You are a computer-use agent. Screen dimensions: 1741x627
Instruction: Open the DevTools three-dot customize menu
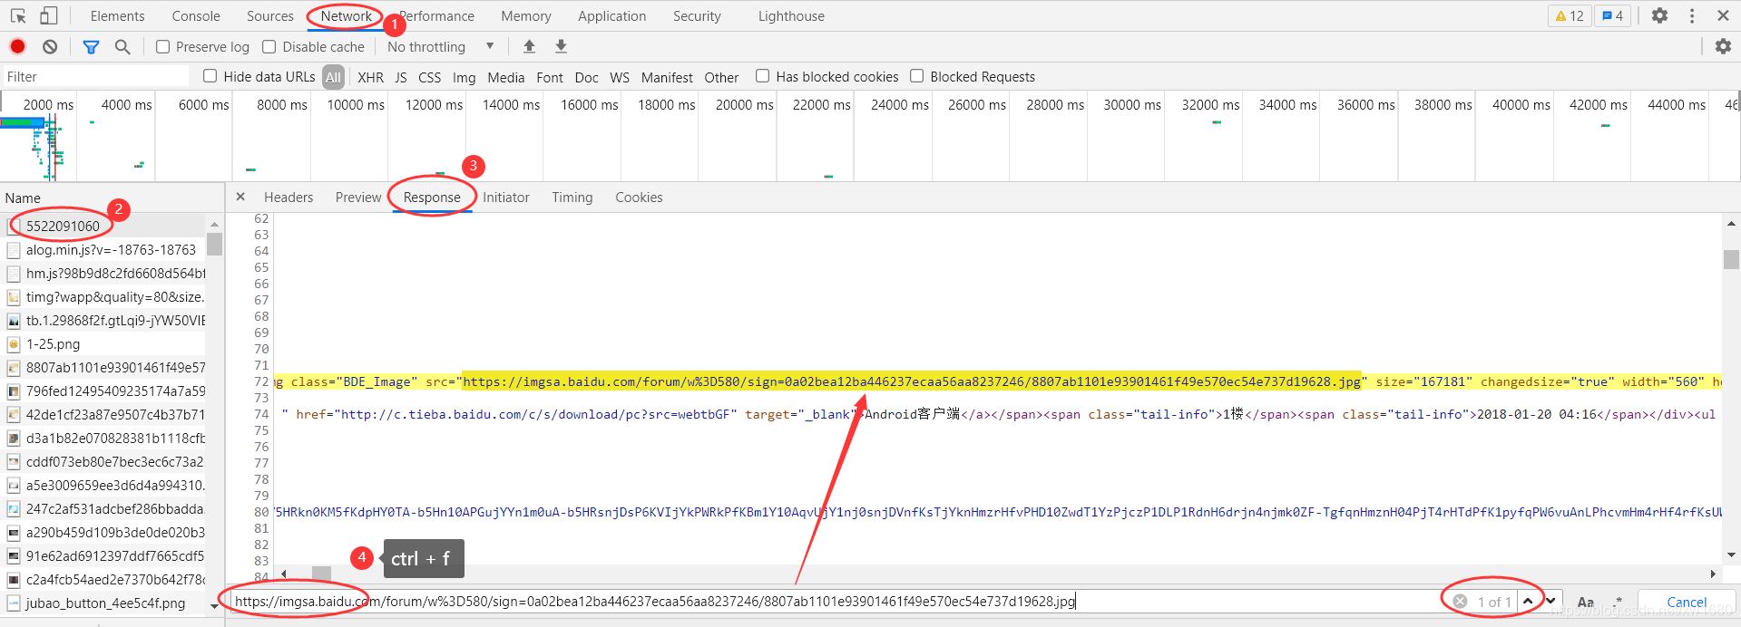(x=1691, y=15)
